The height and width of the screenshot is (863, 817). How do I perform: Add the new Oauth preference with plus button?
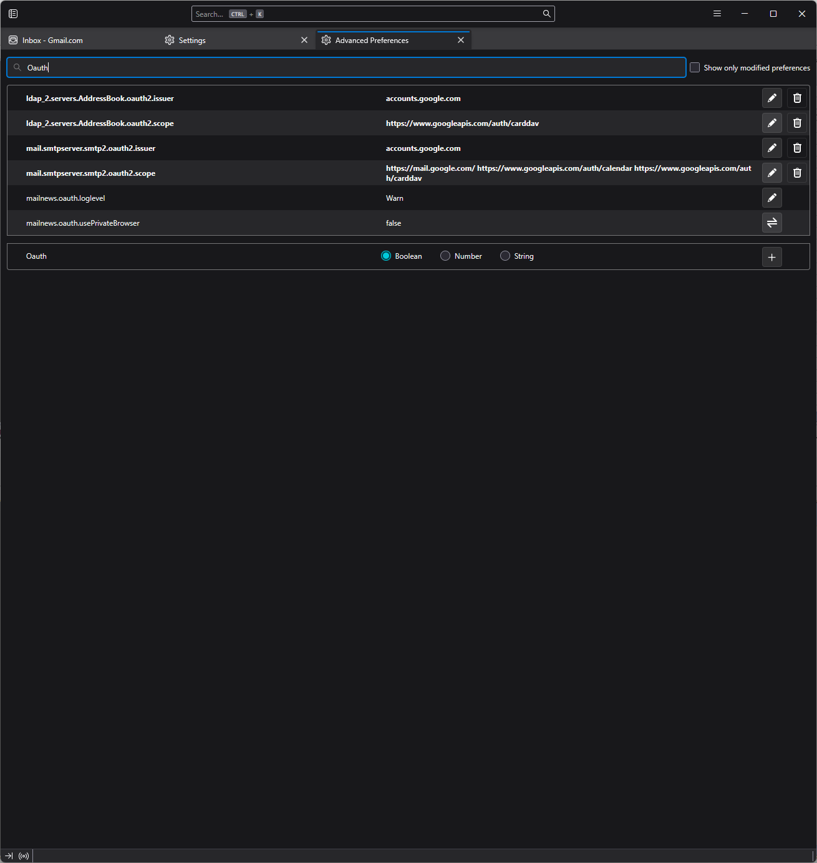771,257
